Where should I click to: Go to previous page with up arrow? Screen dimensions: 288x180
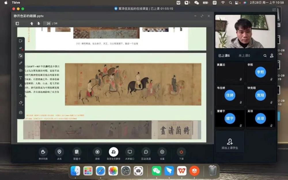tap(32, 24)
